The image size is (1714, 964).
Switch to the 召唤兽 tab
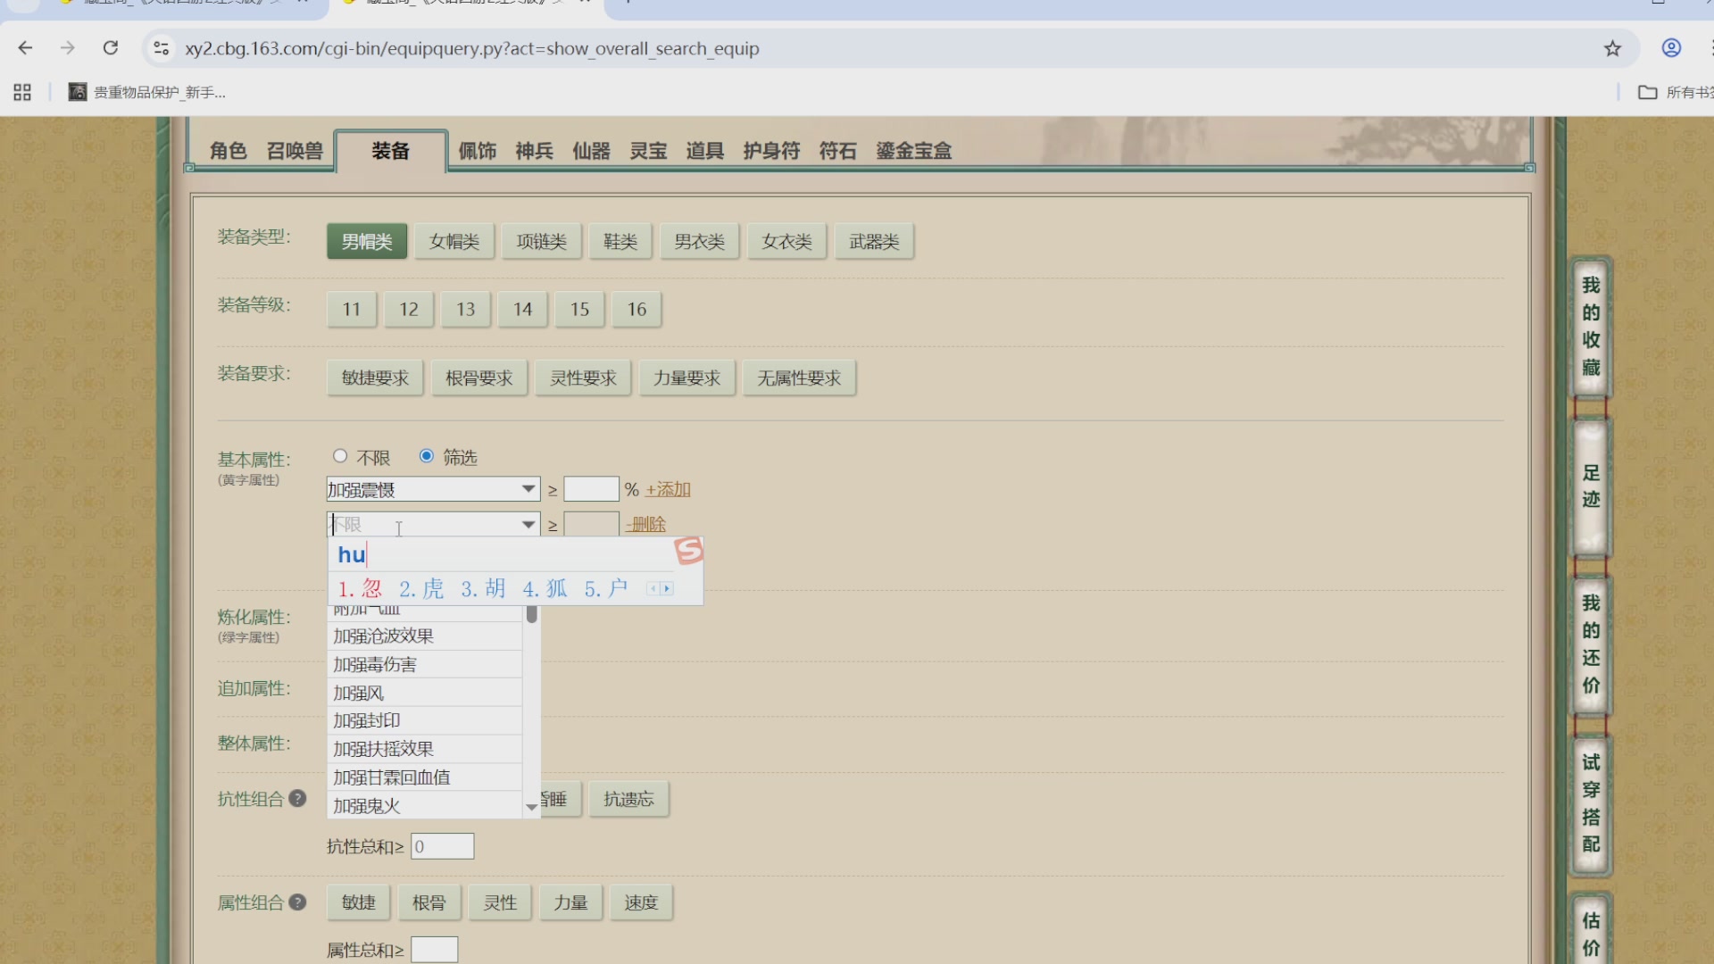tap(295, 151)
